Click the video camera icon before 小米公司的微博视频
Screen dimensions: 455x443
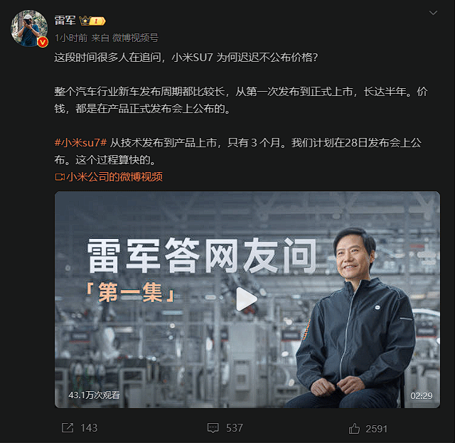[60, 177]
